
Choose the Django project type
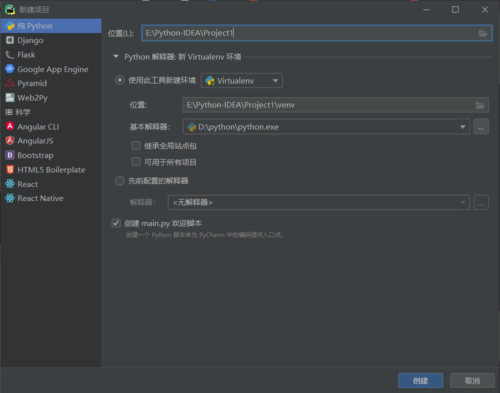pyautogui.click(x=51, y=40)
